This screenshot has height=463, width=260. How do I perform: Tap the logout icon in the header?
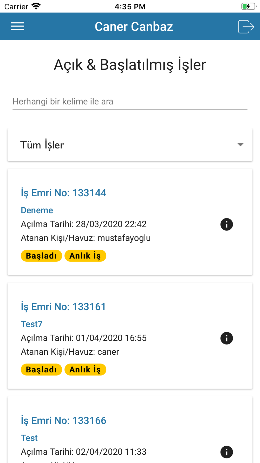[x=246, y=27]
